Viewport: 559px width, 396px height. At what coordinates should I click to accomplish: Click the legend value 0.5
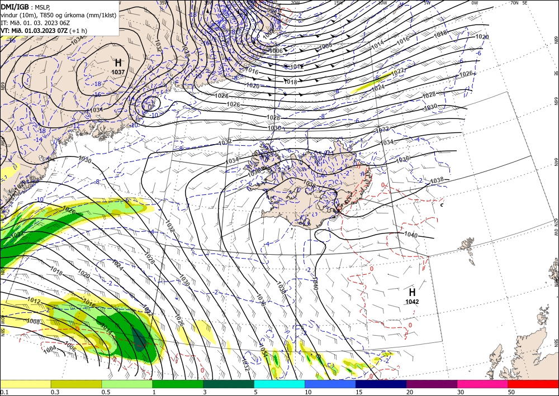tap(106, 392)
